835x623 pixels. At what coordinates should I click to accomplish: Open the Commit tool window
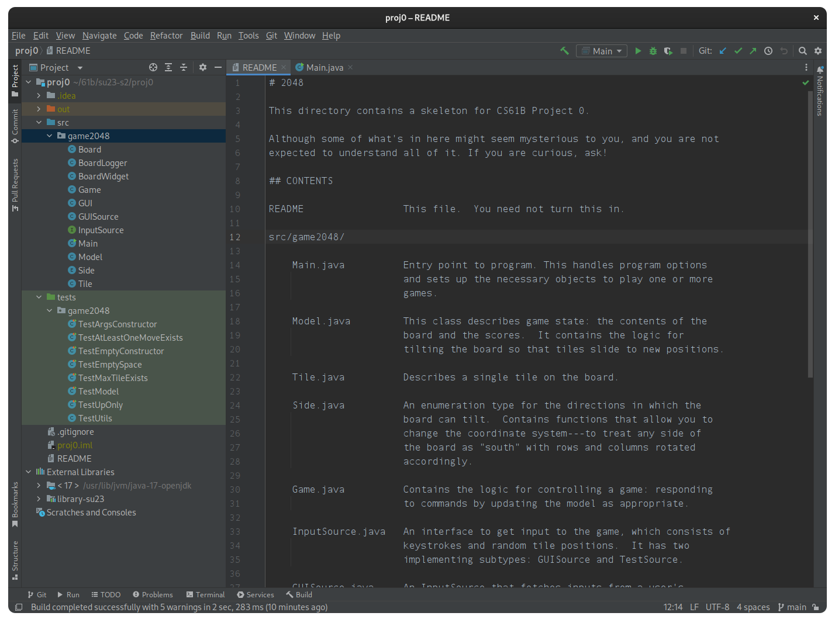[15, 126]
